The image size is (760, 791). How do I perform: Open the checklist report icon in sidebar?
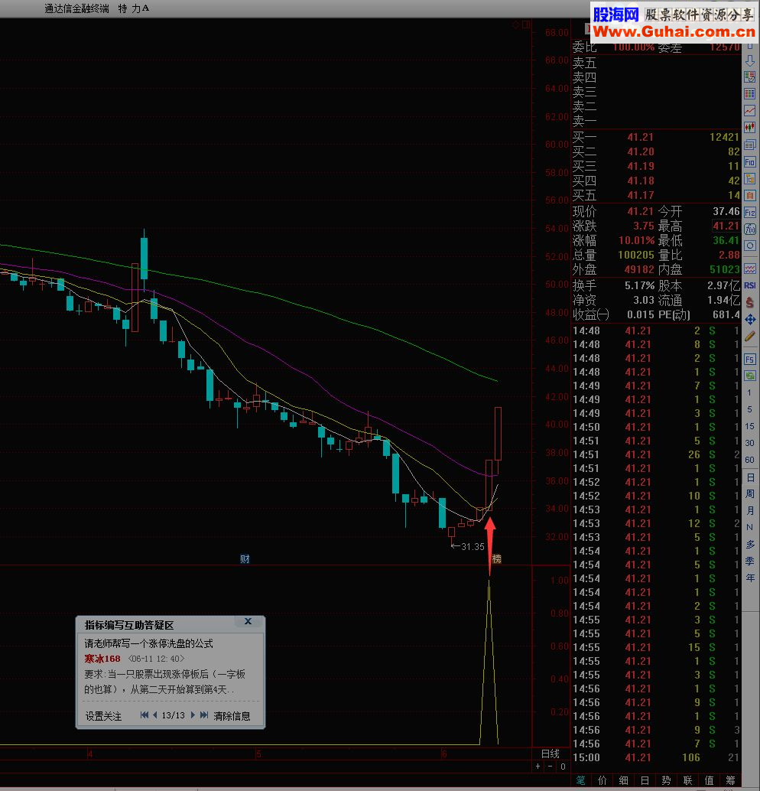point(750,77)
